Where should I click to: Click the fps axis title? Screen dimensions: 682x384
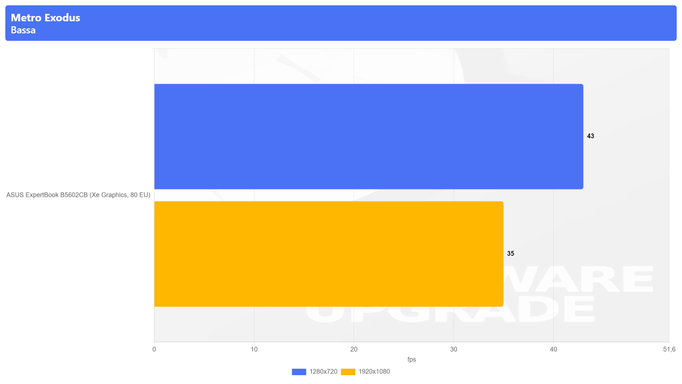point(411,360)
